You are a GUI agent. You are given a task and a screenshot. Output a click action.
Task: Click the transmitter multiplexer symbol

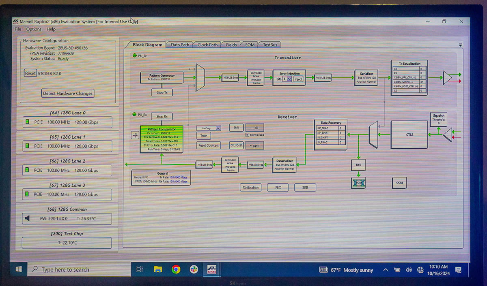tap(200, 78)
